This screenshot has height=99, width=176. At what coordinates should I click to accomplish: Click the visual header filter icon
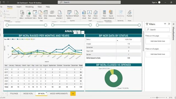(75, 32)
